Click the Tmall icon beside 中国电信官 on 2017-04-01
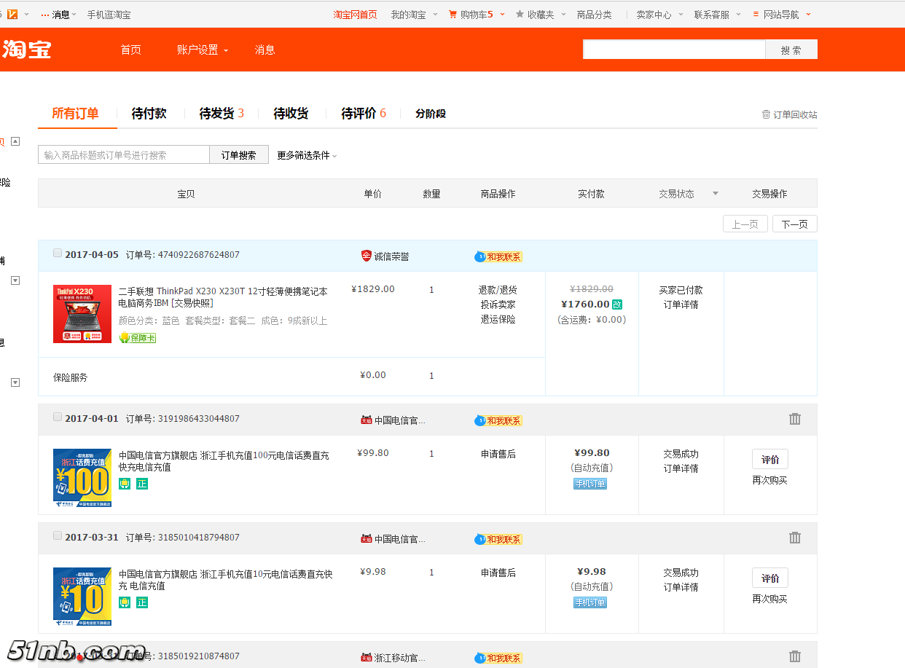Screen dimensions: 905x668 point(367,420)
